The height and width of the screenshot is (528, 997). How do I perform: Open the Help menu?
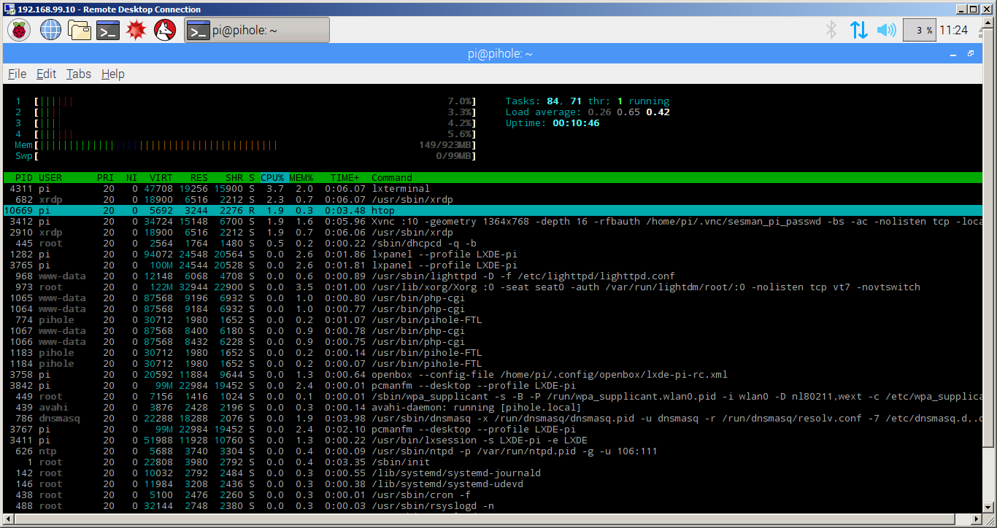112,74
